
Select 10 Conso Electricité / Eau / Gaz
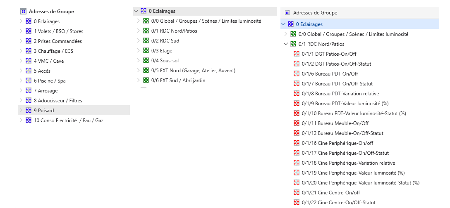(69, 121)
